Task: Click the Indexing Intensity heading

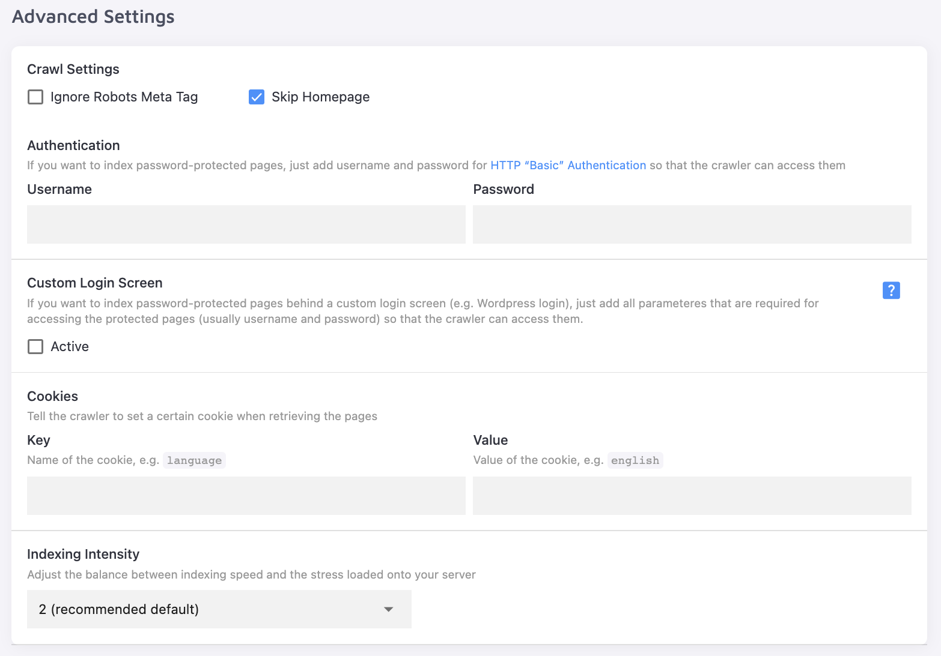Action: tap(83, 555)
